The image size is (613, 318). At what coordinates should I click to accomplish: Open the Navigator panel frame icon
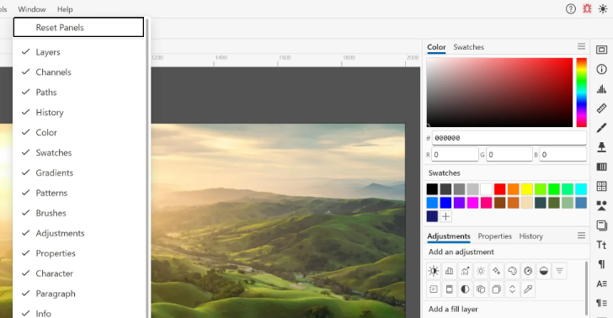(601, 50)
